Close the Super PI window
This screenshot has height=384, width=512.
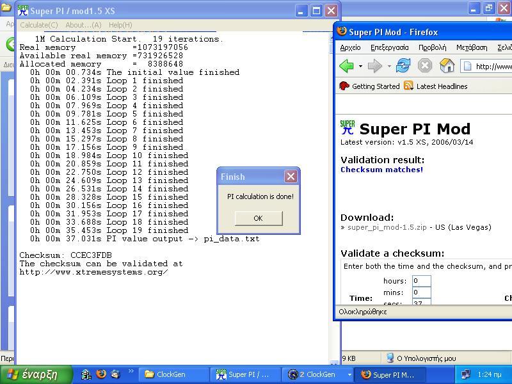pos(331,11)
